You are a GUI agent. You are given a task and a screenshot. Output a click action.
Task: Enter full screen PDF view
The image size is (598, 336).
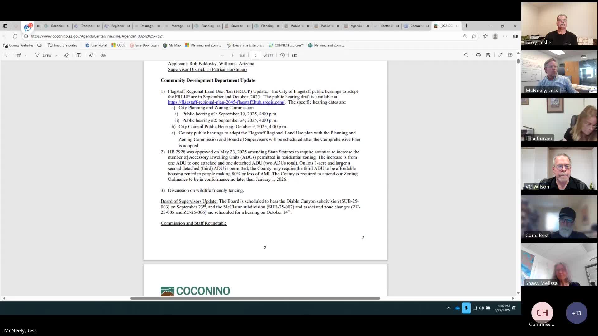(501, 55)
